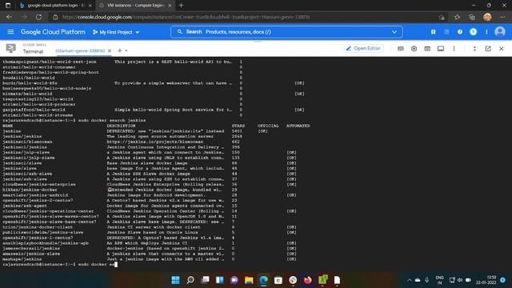Activate Cloud Shell icon in header

446,32
